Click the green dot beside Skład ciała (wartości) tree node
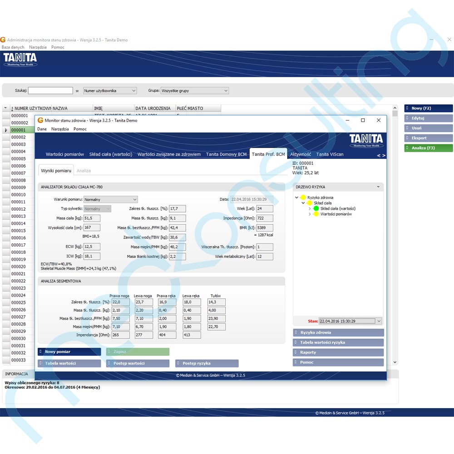This screenshot has height=454, width=454. (x=316, y=208)
